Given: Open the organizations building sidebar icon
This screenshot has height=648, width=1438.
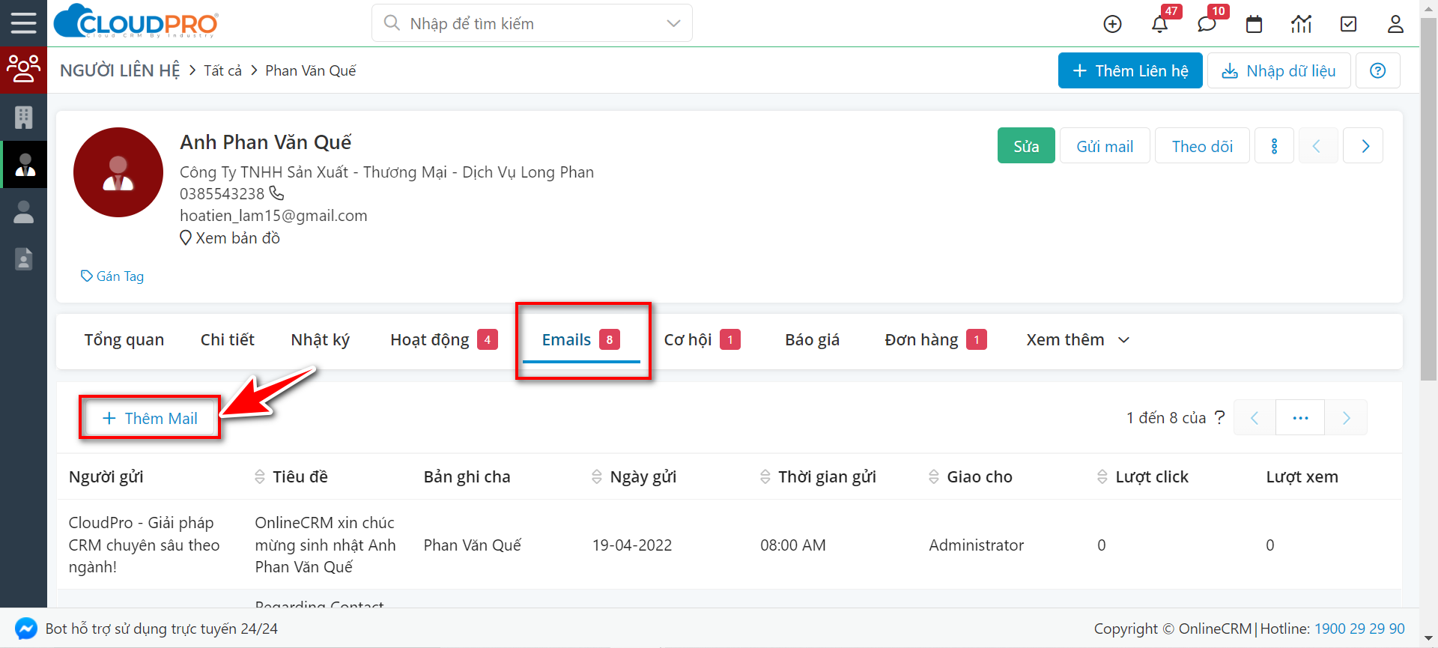Looking at the screenshot, I should coord(23,117).
